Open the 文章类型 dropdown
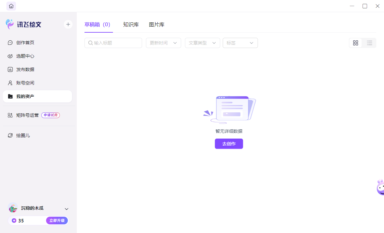This screenshot has height=233, width=384. click(x=203, y=43)
